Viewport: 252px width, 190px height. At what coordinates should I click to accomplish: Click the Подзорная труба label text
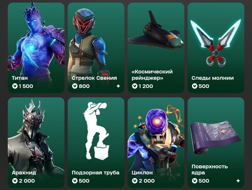click(95, 173)
